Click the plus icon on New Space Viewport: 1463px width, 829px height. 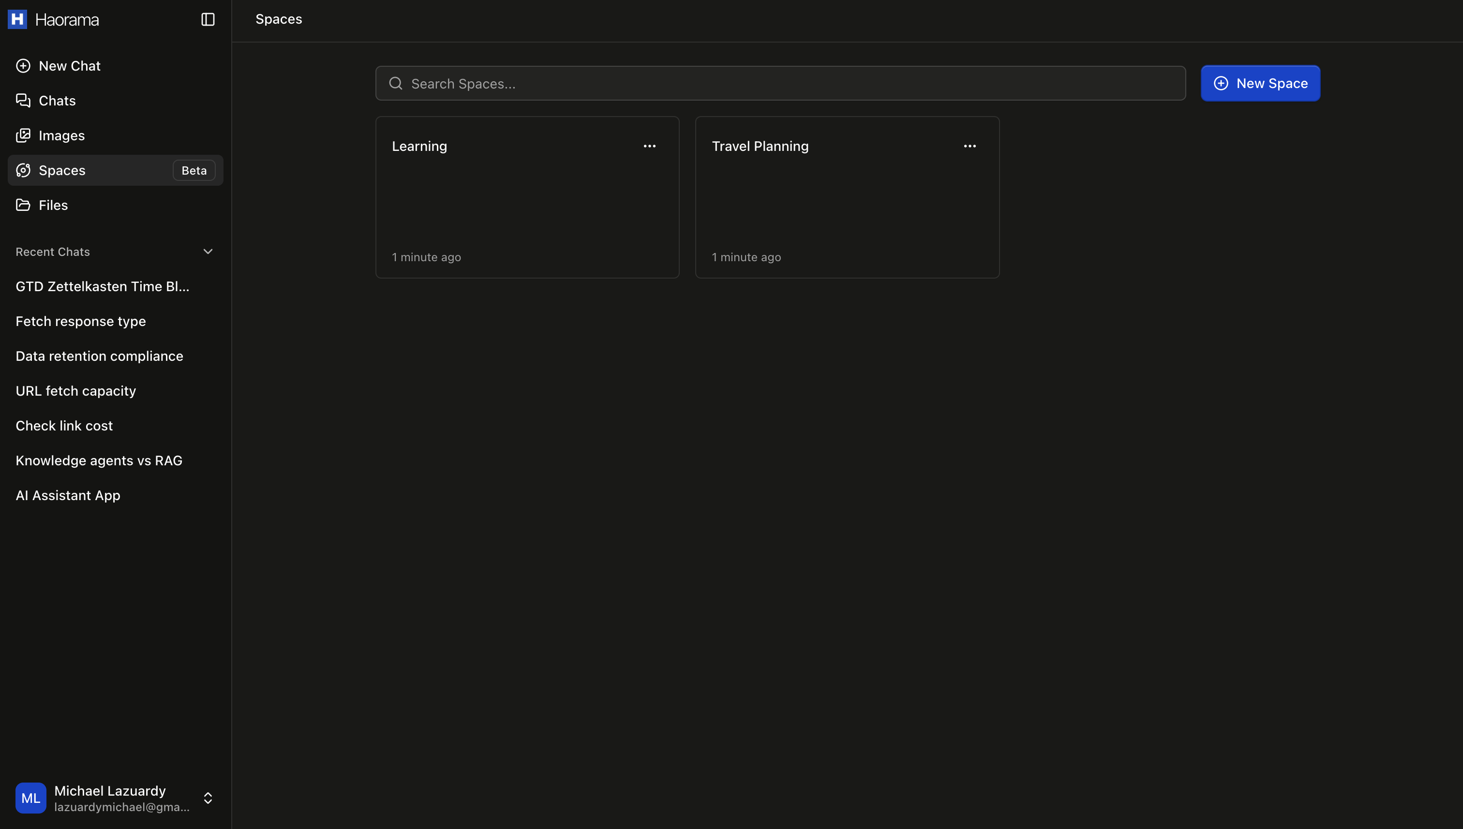[1221, 83]
